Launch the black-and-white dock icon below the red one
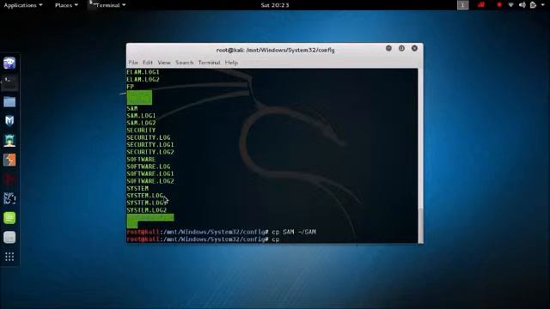 9,198
